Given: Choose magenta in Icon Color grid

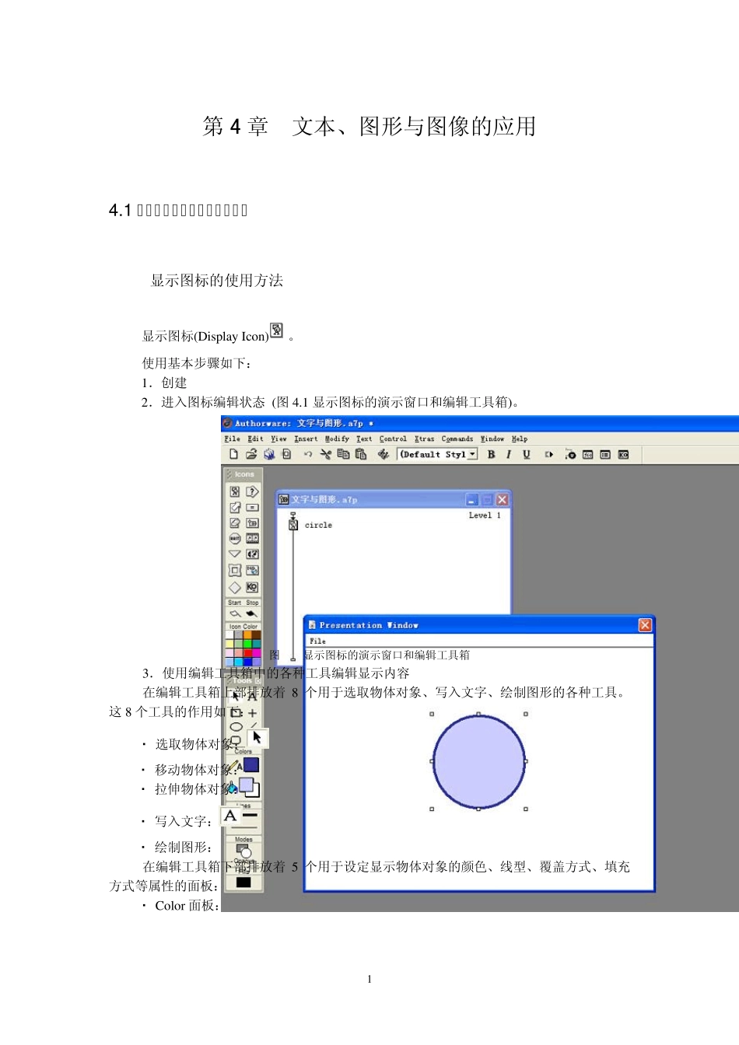Looking at the screenshot, I should [257, 653].
